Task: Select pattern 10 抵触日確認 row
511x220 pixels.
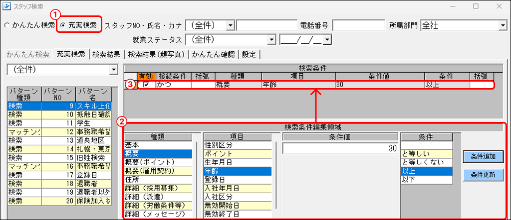Action: tap(59, 114)
